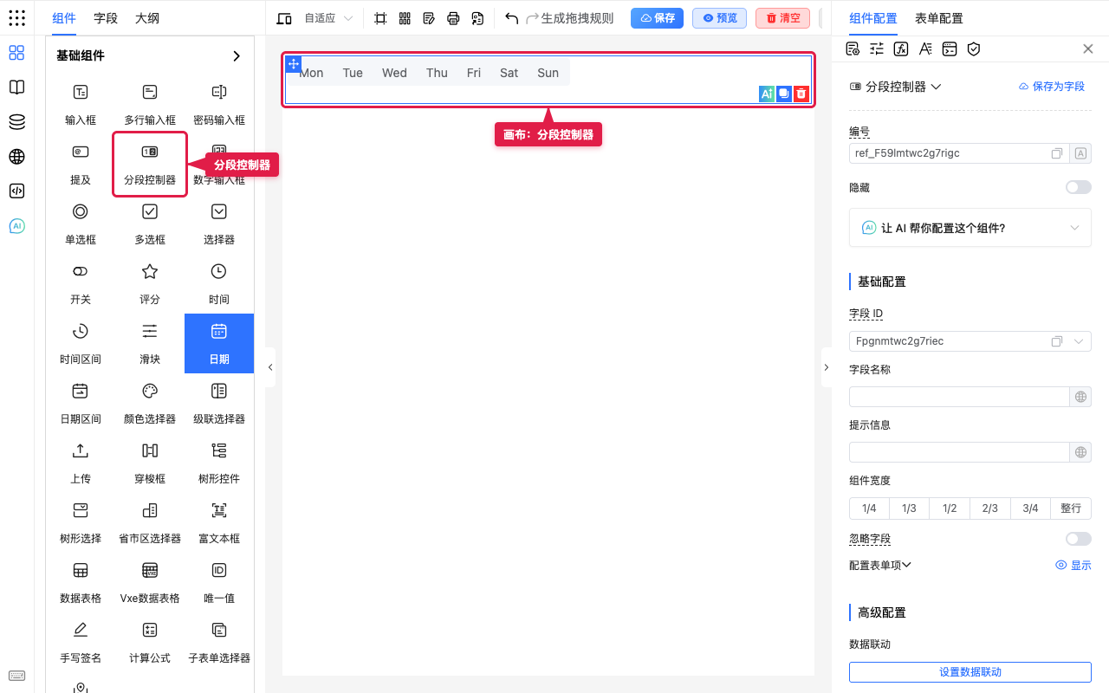Expand the 基础组件 section arrow
This screenshot has width=1109, height=693.
(x=237, y=56)
